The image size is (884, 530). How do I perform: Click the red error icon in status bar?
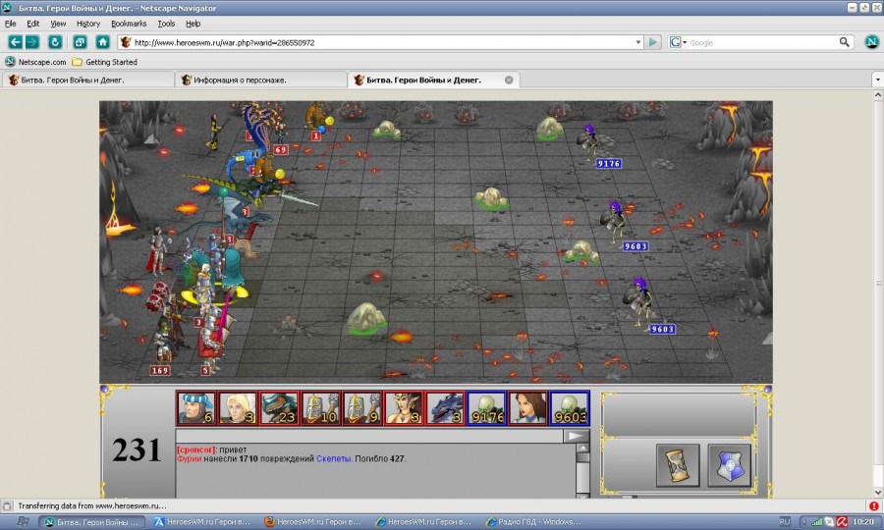point(874,505)
